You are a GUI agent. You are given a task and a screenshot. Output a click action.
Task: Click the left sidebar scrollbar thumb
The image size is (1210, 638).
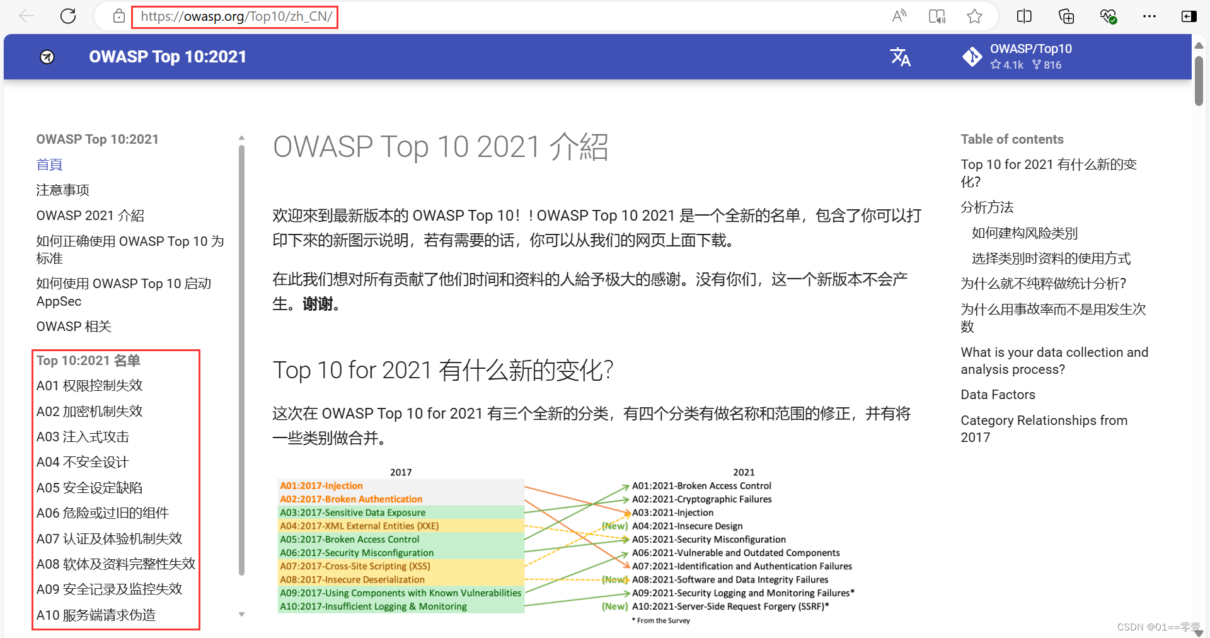[241, 359]
